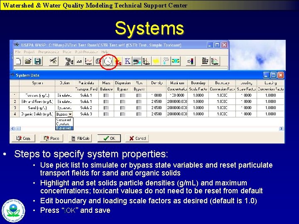
Task: Open the Constants K icon
Action: coord(127,61)
